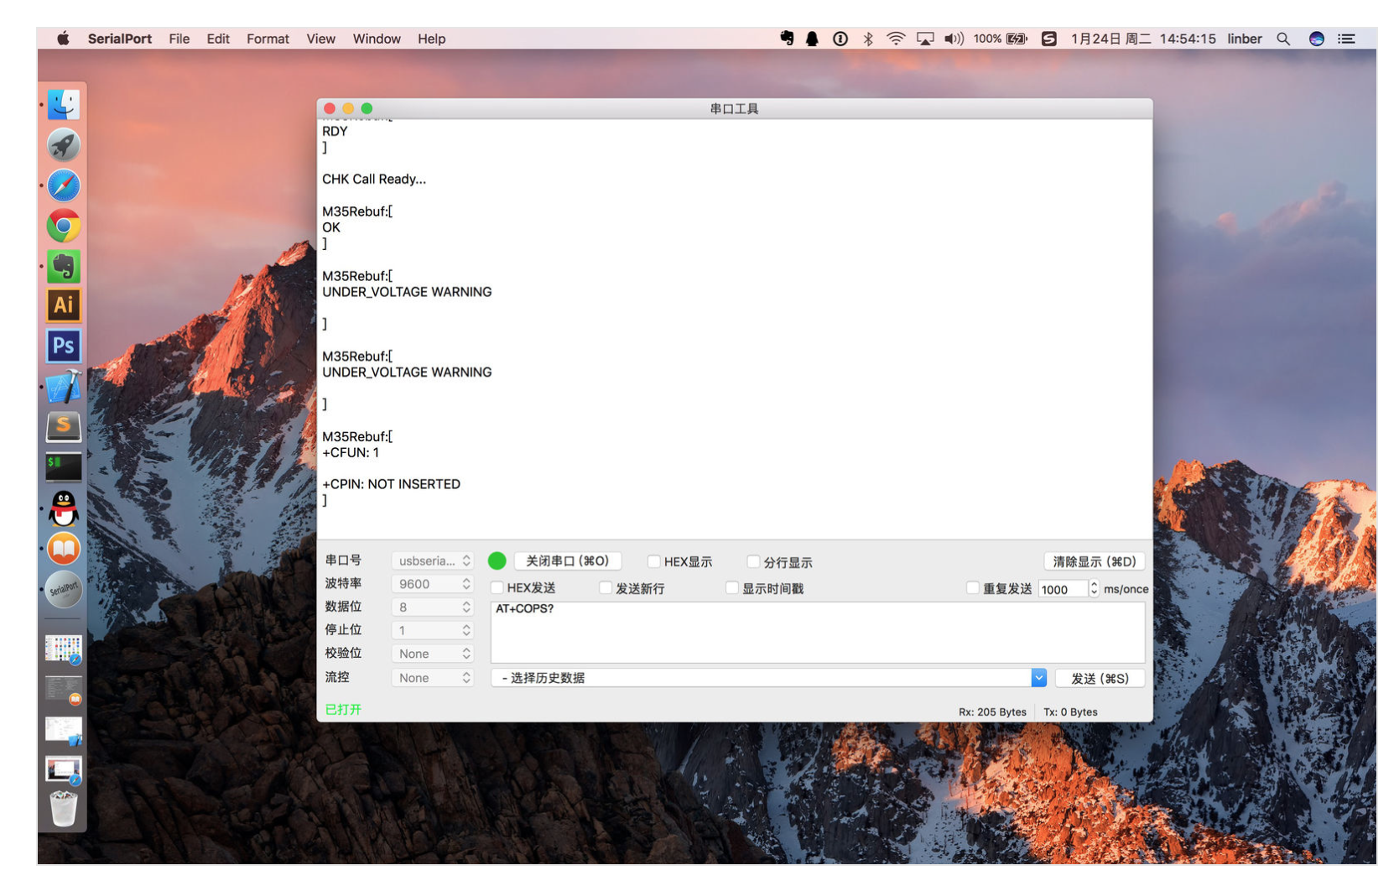Click the Sogou input method icon
The width and height of the screenshot is (1399, 886).
click(x=1048, y=39)
